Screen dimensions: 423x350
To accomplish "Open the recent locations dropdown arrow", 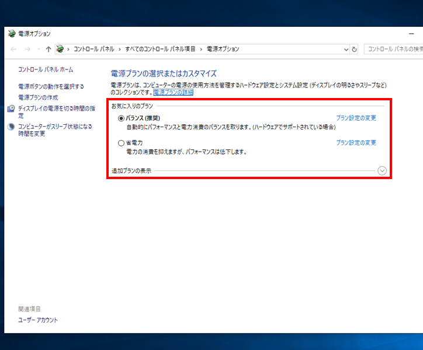I will [x=39, y=50].
